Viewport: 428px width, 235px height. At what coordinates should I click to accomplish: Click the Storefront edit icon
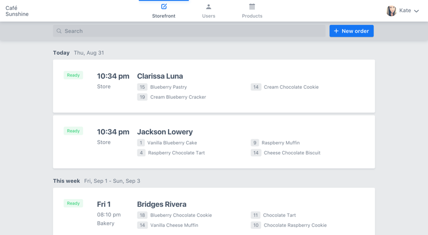(164, 7)
